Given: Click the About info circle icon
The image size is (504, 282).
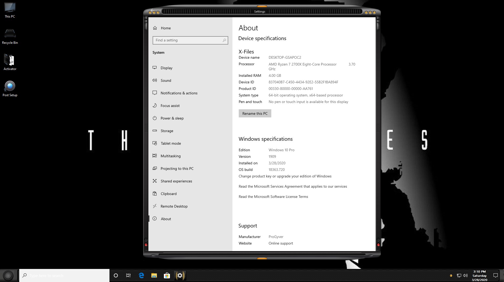Looking at the screenshot, I should tap(155, 219).
